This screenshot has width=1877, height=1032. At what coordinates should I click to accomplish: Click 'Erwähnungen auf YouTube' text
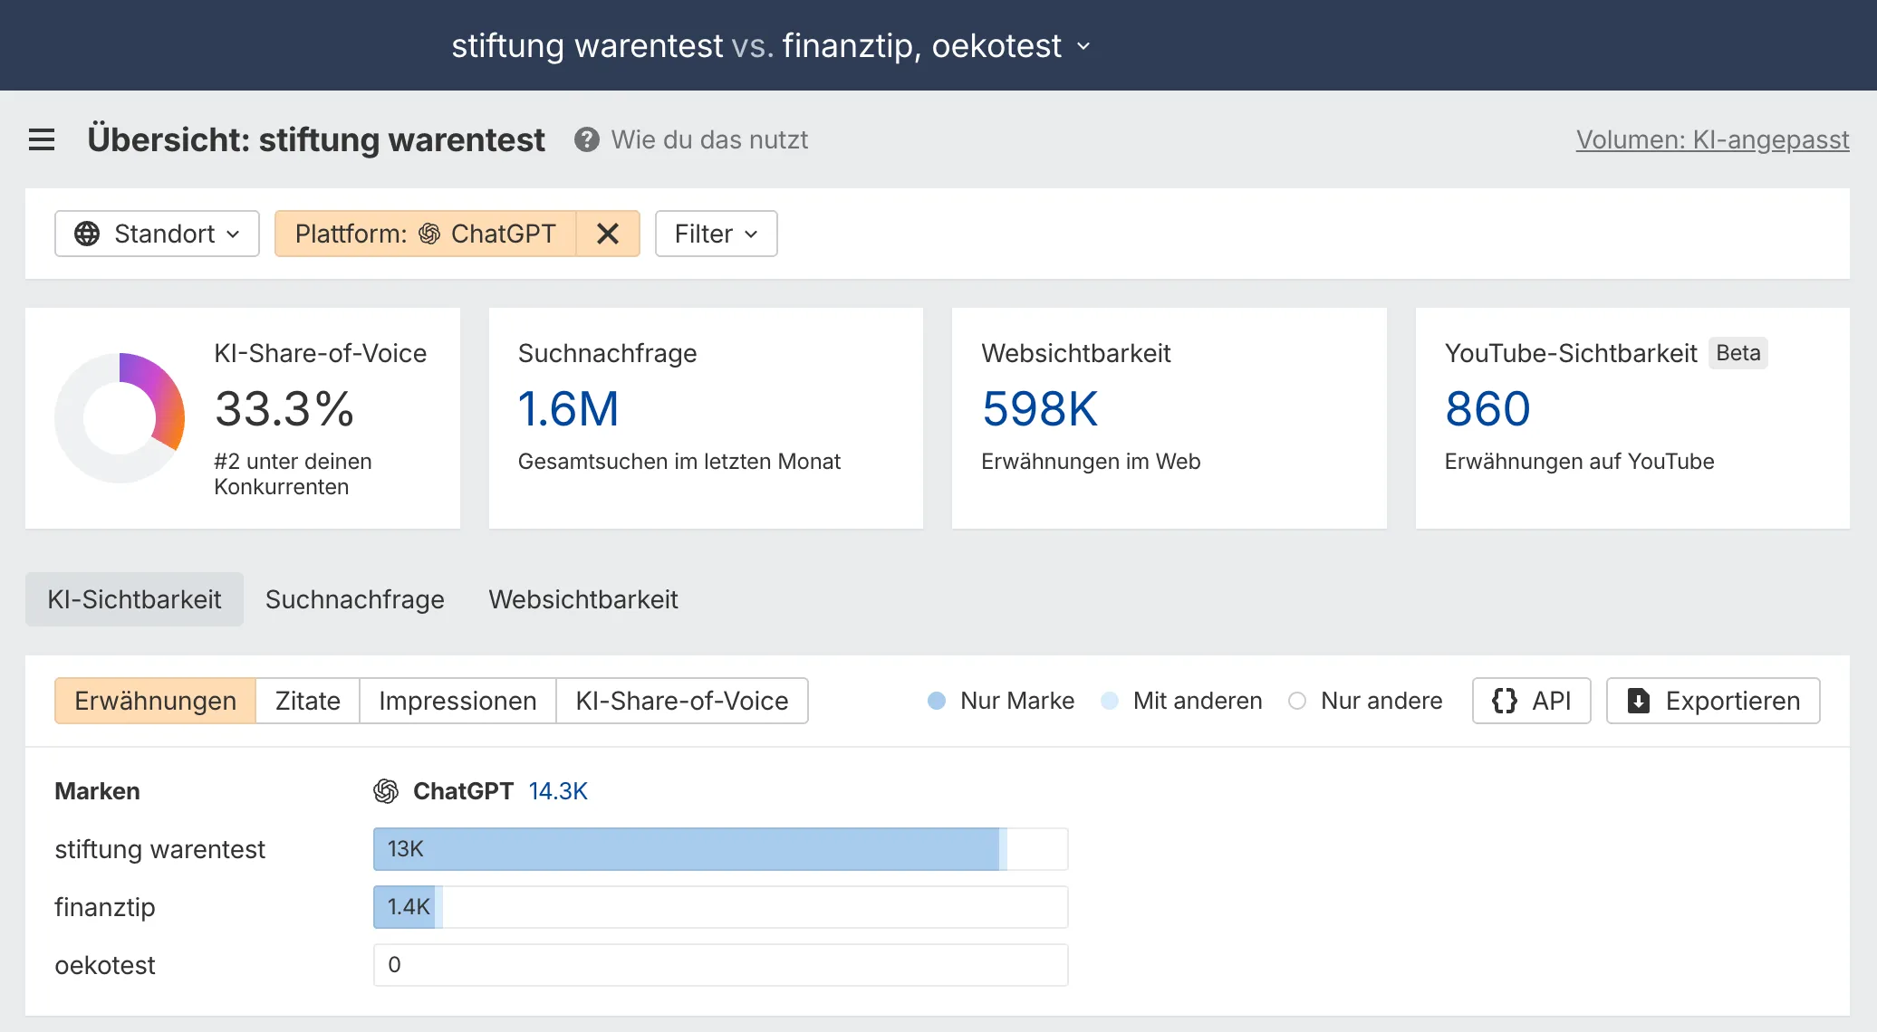pos(1579,462)
